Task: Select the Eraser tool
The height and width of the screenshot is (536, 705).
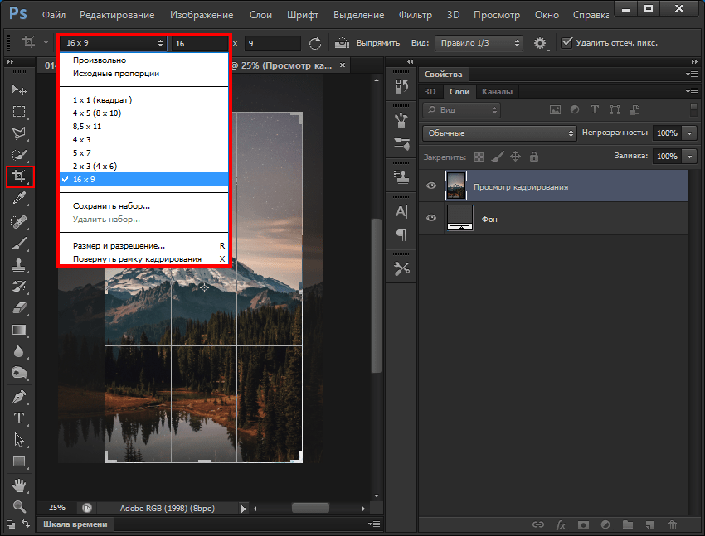Action: coord(19,308)
